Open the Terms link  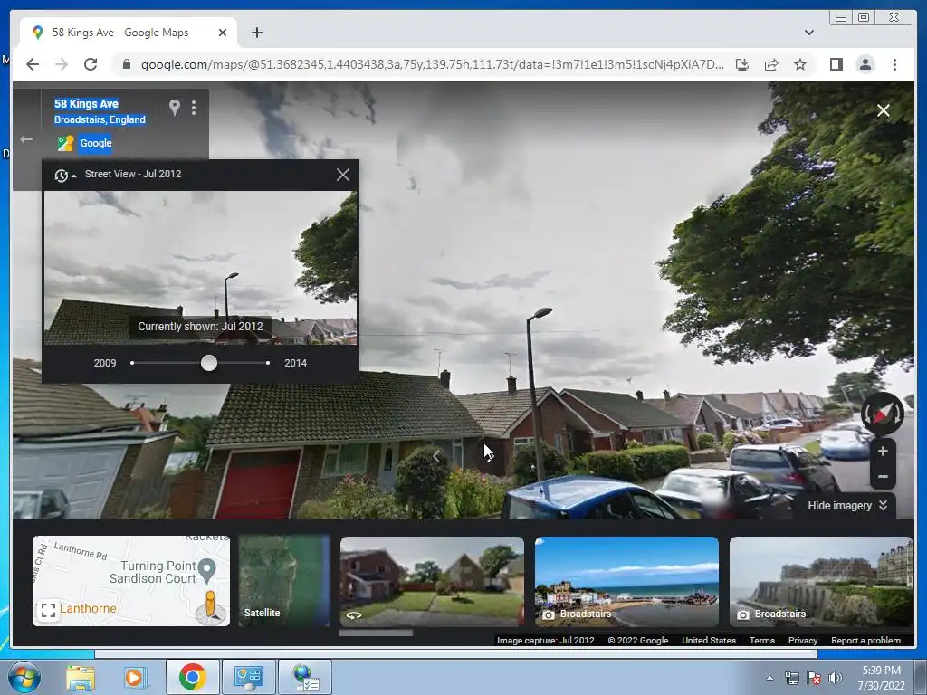click(x=762, y=641)
